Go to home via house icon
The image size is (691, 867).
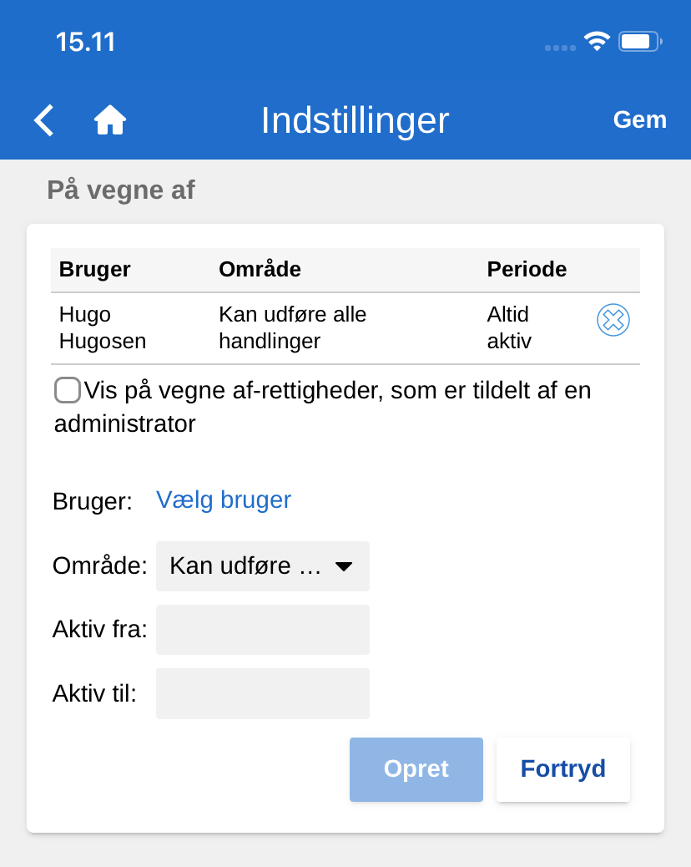click(109, 120)
